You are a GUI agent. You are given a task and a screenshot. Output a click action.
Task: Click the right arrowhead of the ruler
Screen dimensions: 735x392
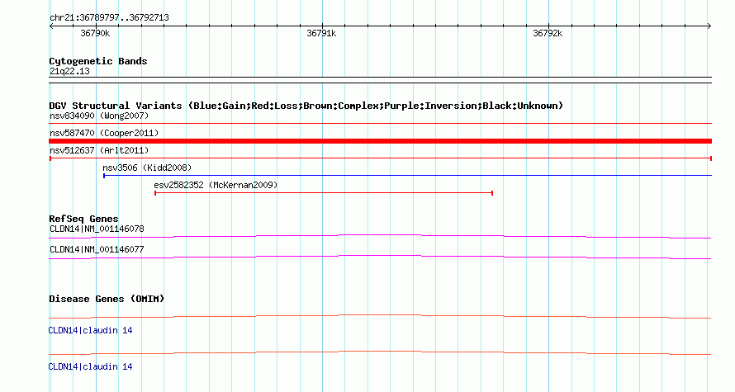click(709, 26)
